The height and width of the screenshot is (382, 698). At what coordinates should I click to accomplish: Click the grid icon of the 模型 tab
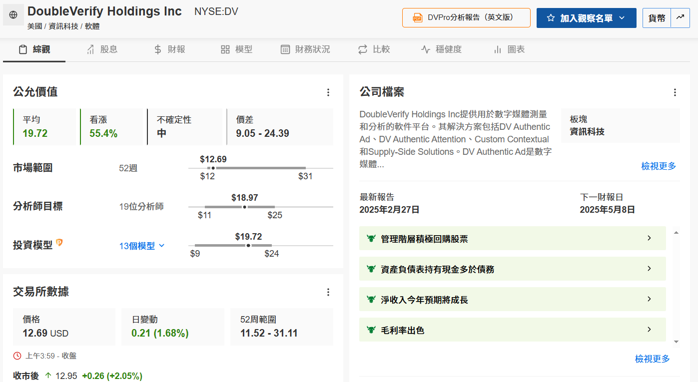click(x=225, y=49)
